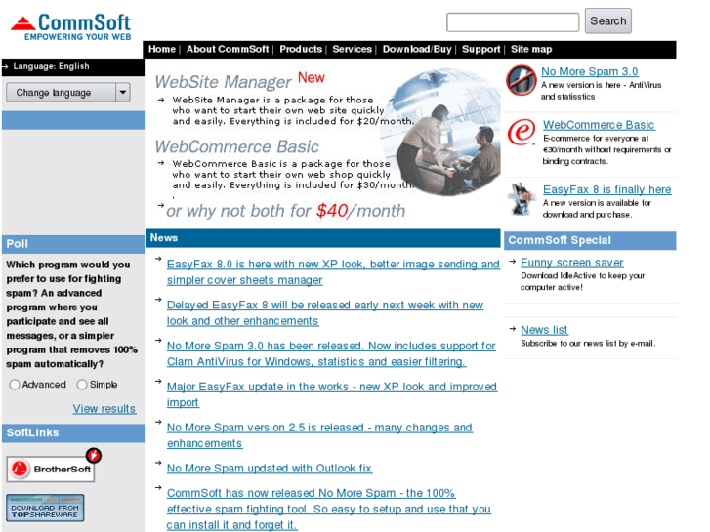Open the Site map menu item

click(x=531, y=49)
